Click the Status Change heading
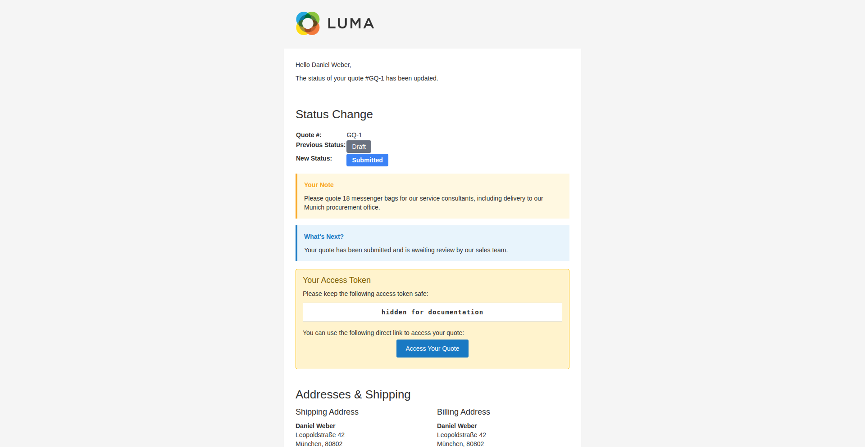Image resolution: width=865 pixels, height=447 pixels. [x=334, y=114]
